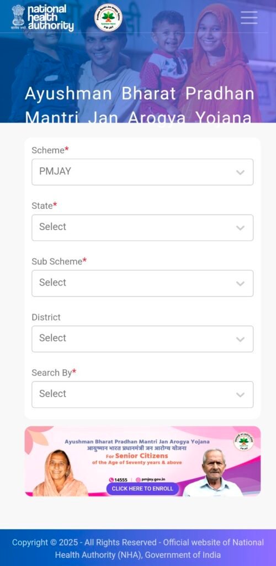Click the copyright footer text
This screenshot has height=566, width=276.
[x=138, y=548]
